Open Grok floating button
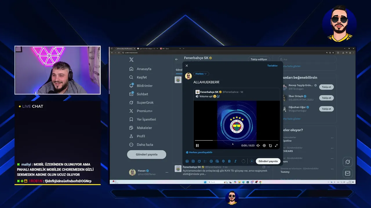 point(348,162)
